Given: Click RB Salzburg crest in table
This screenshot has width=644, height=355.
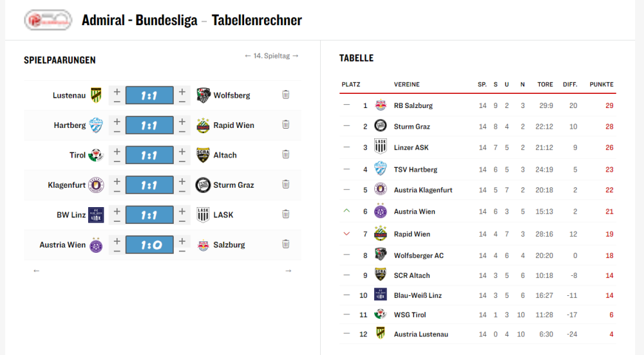Looking at the screenshot, I should [x=381, y=105].
